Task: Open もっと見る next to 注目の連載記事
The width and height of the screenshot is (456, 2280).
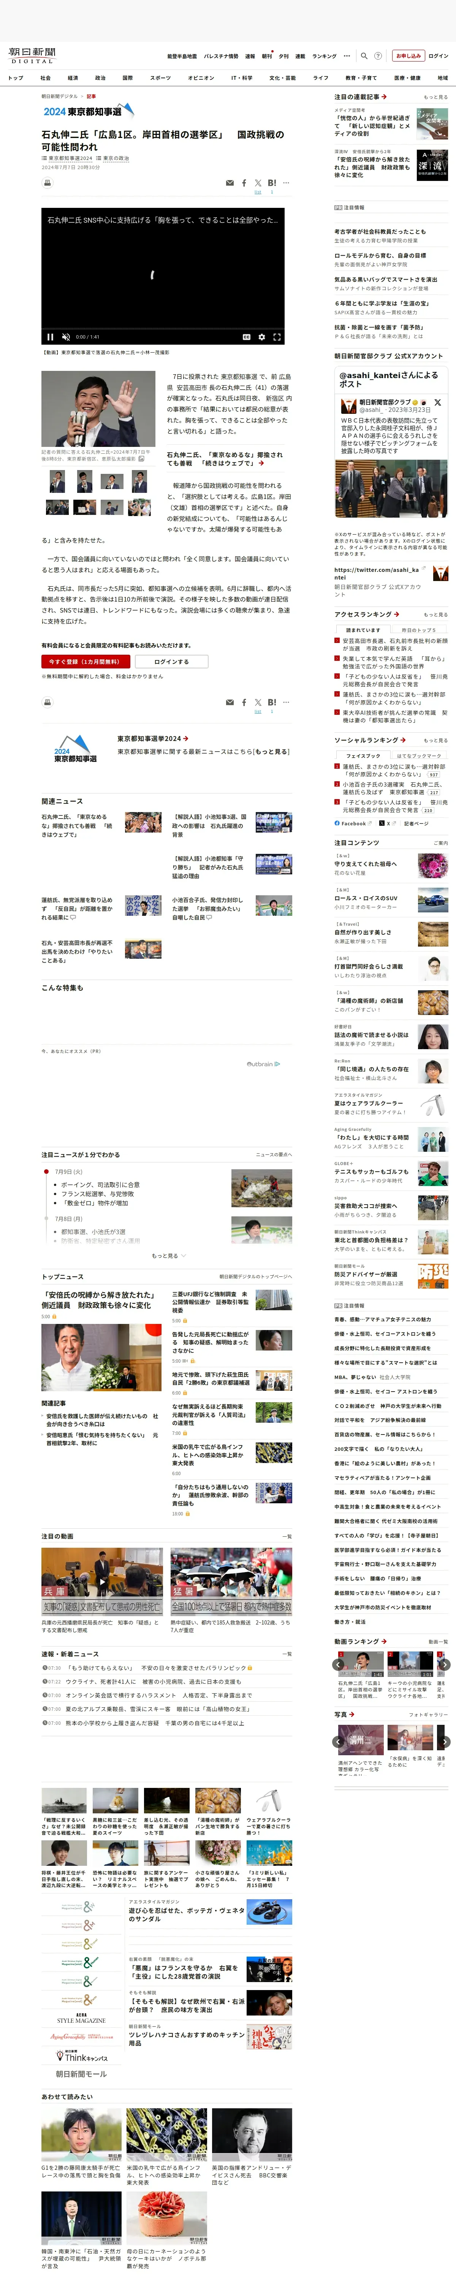Action: 435,97
